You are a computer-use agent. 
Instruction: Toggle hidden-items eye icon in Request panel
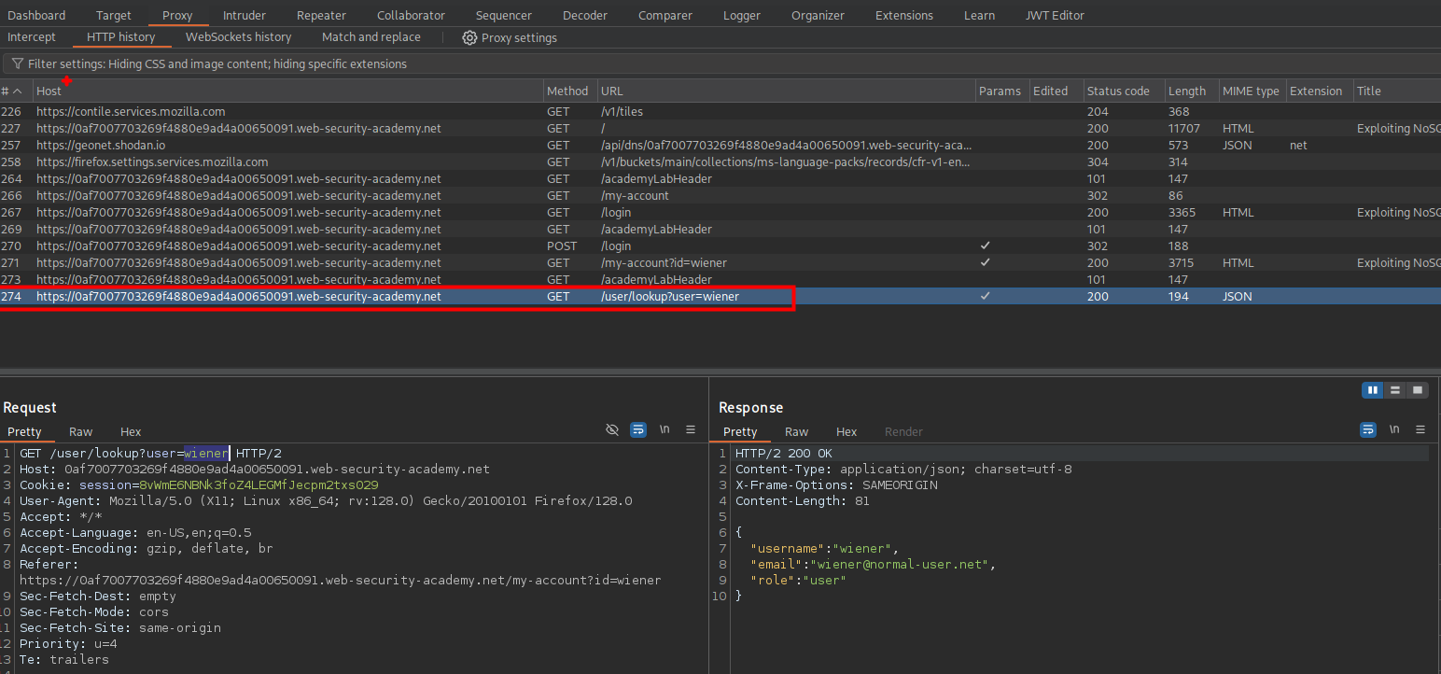pos(612,429)
